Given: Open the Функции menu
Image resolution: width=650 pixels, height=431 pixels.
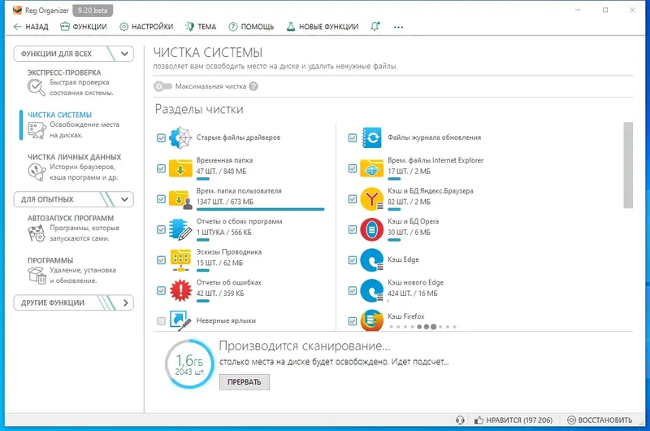Looking at the screenshot, I should [x=84, y=27].
